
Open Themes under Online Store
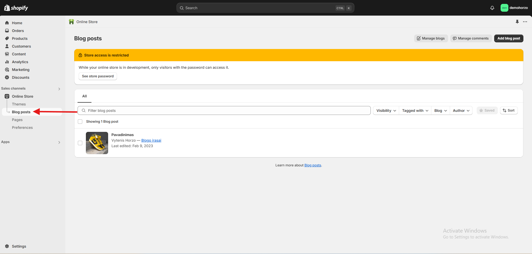[x=19, y=104]
